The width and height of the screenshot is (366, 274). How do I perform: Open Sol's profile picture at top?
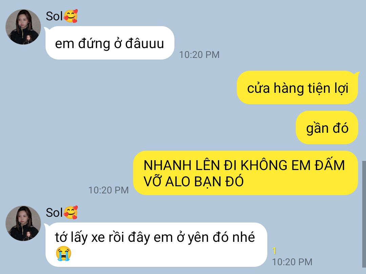click(x=23, y=27)
